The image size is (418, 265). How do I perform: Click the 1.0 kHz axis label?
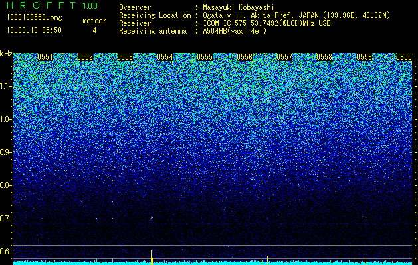click(6, 119)
